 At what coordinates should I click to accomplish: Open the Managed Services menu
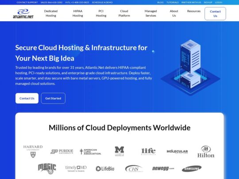point(150,13)
